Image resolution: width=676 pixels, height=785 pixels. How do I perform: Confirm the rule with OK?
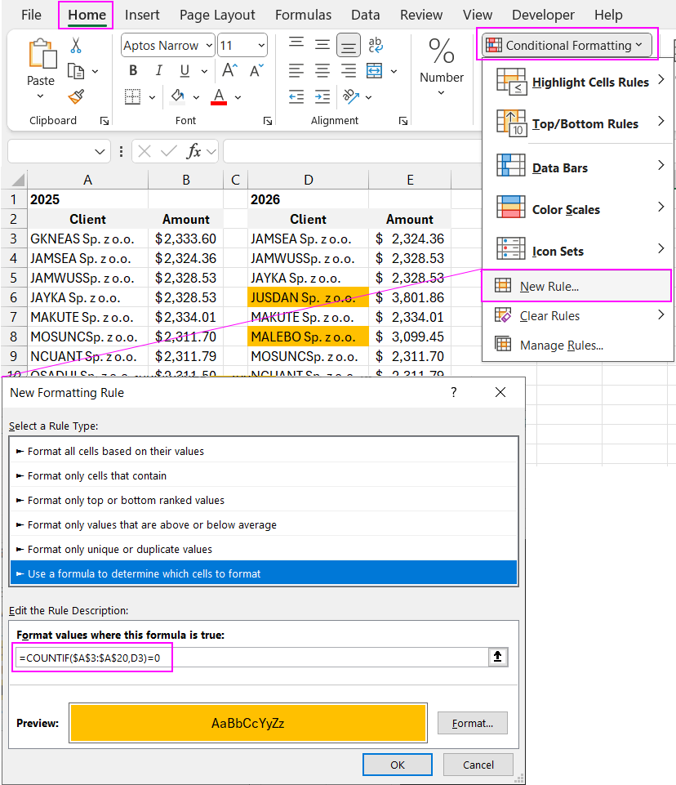tap(398, 765)
